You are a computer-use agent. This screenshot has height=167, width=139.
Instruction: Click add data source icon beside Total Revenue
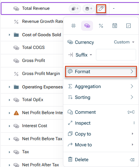[x=89, y=9]
